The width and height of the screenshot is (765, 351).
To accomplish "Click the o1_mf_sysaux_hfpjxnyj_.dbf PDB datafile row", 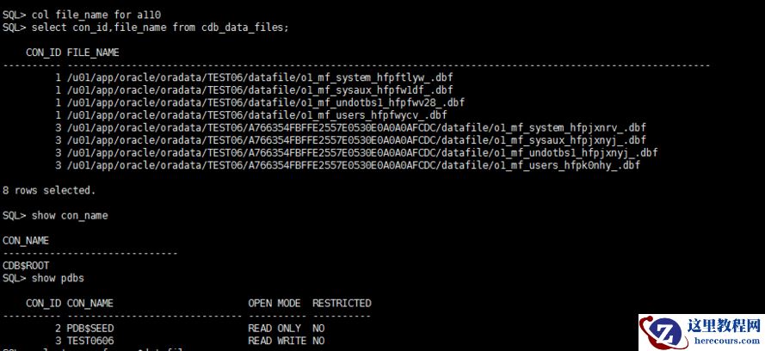I will pyautogui.click(x=356, y=140).
